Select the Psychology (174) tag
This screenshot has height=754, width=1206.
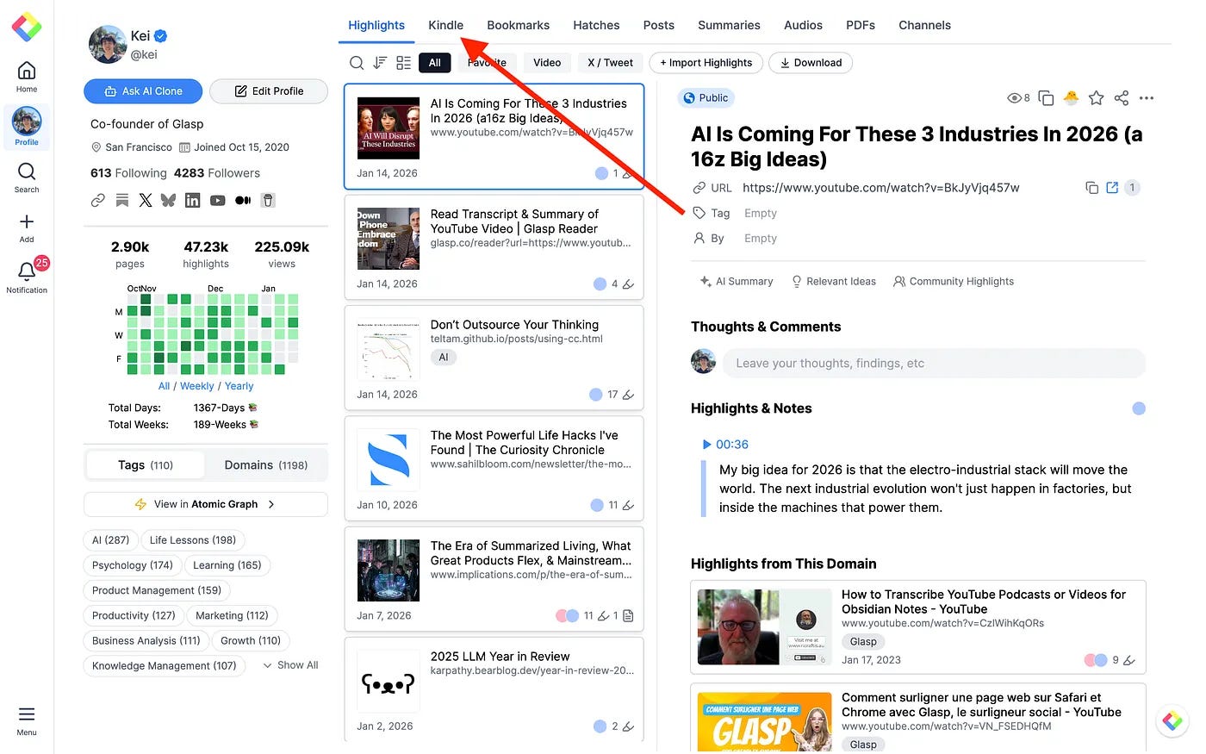click(133, 565)
